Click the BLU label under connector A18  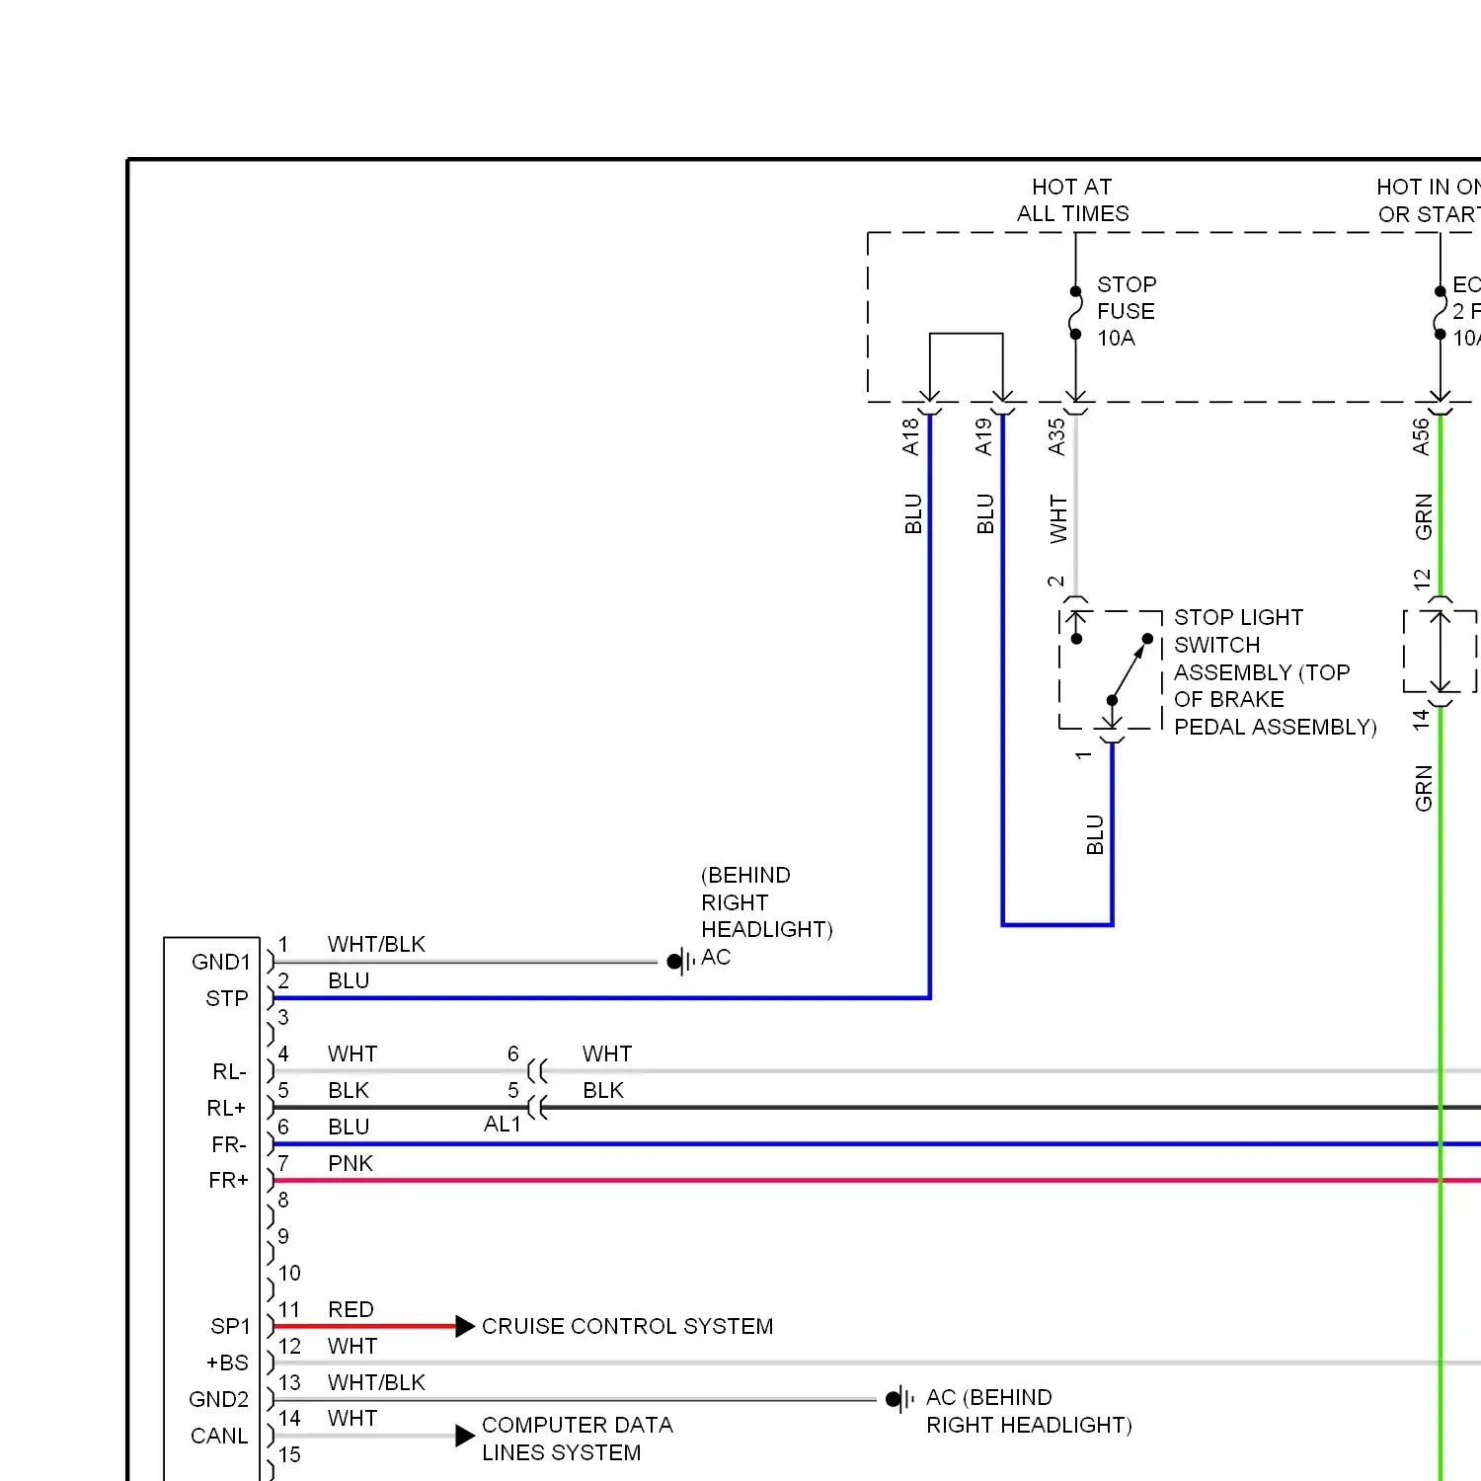click(x=913, y=514)
